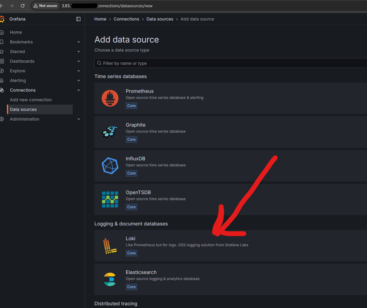Click the Explore compass icon in sidebar
Image resolution: width=367 pixels, height=308 pixels.
(2, 71)
